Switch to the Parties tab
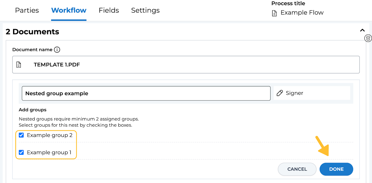Screen dimensions: 372x183 tap(27, 10)
